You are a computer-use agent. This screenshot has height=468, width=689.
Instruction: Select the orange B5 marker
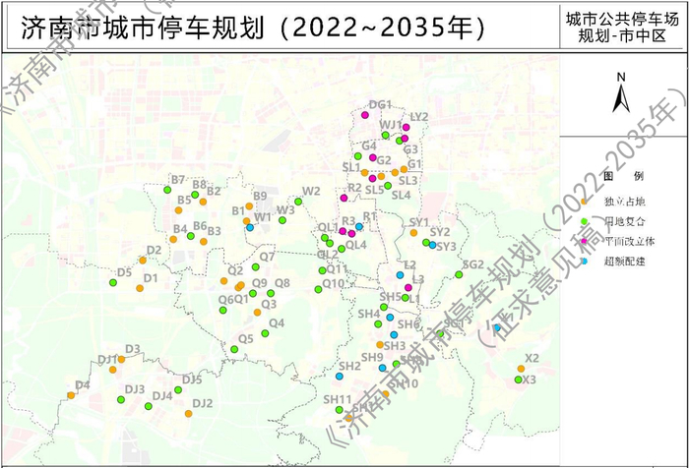178,210
